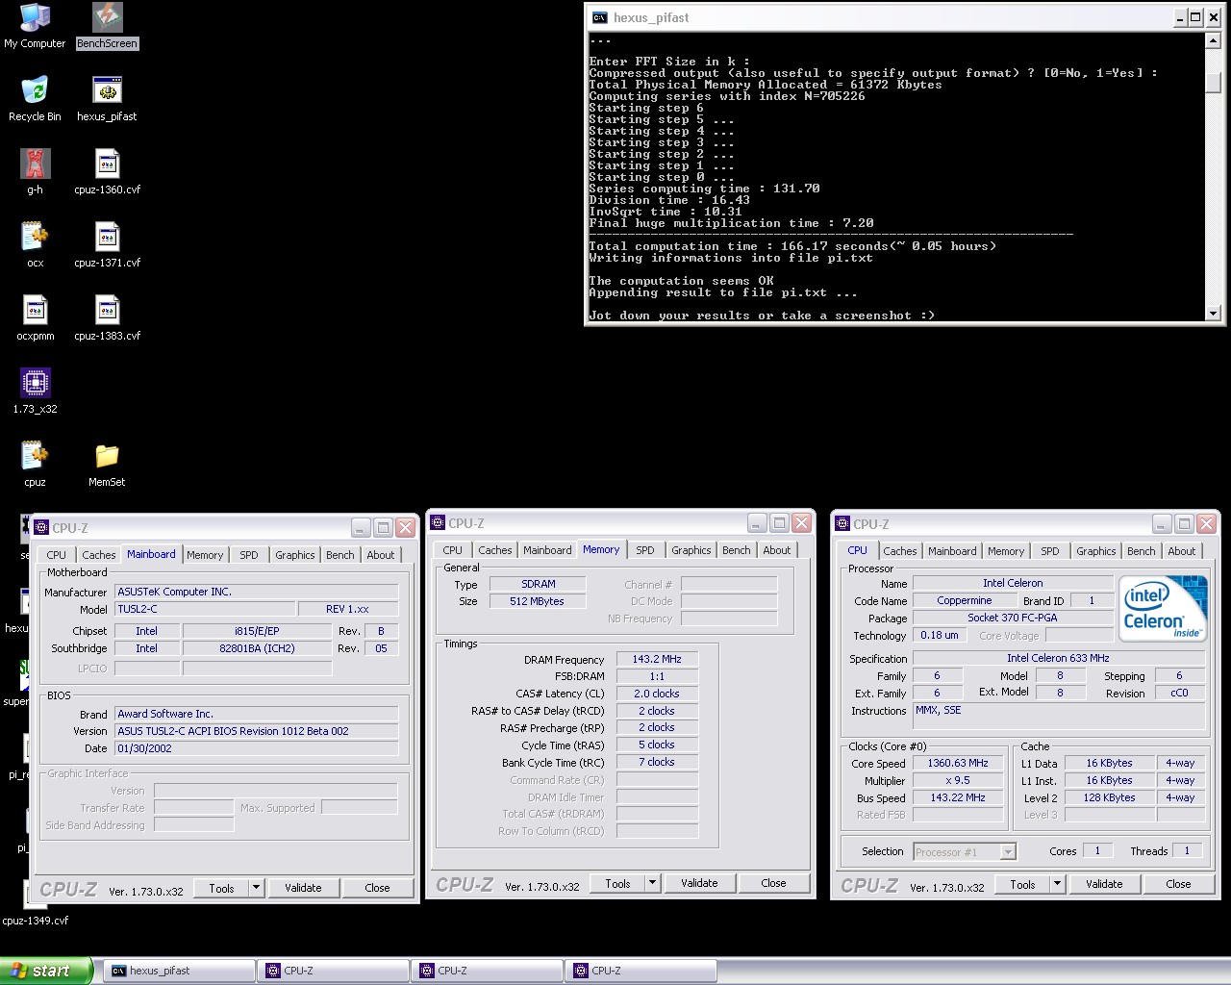This screenshot has width=1231, height=985.
Task: Click CPU-Z CPU window title icon
Action: tap(842, 524)
